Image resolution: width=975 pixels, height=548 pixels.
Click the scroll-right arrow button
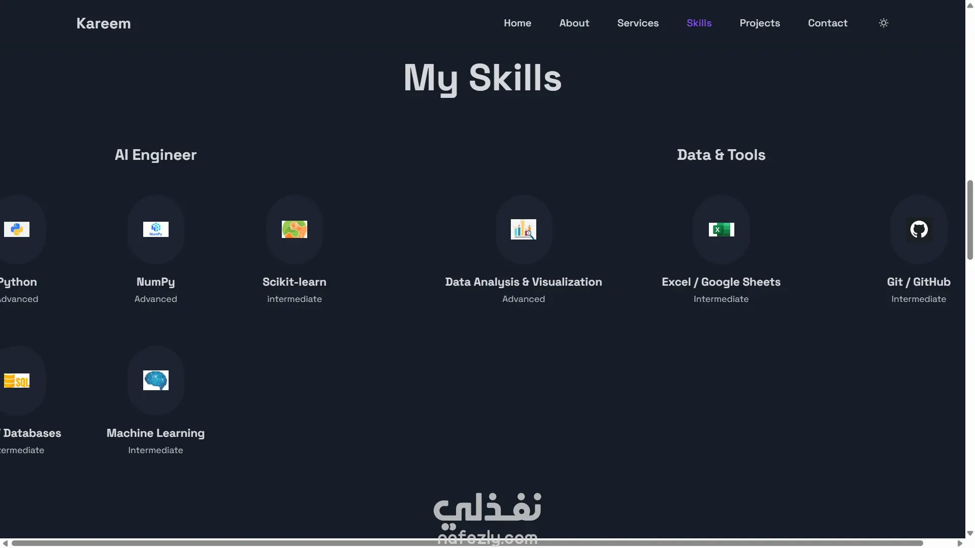click(x=960, y=543)
